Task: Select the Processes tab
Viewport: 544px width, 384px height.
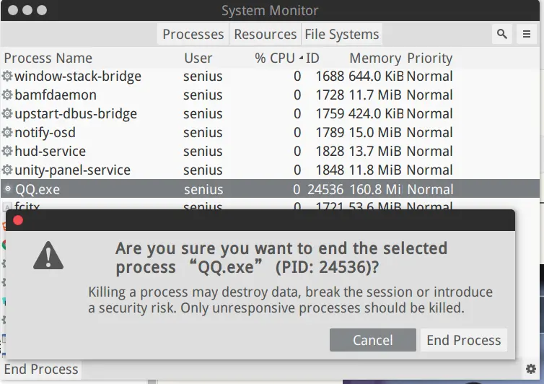Action: pos(193,34)
